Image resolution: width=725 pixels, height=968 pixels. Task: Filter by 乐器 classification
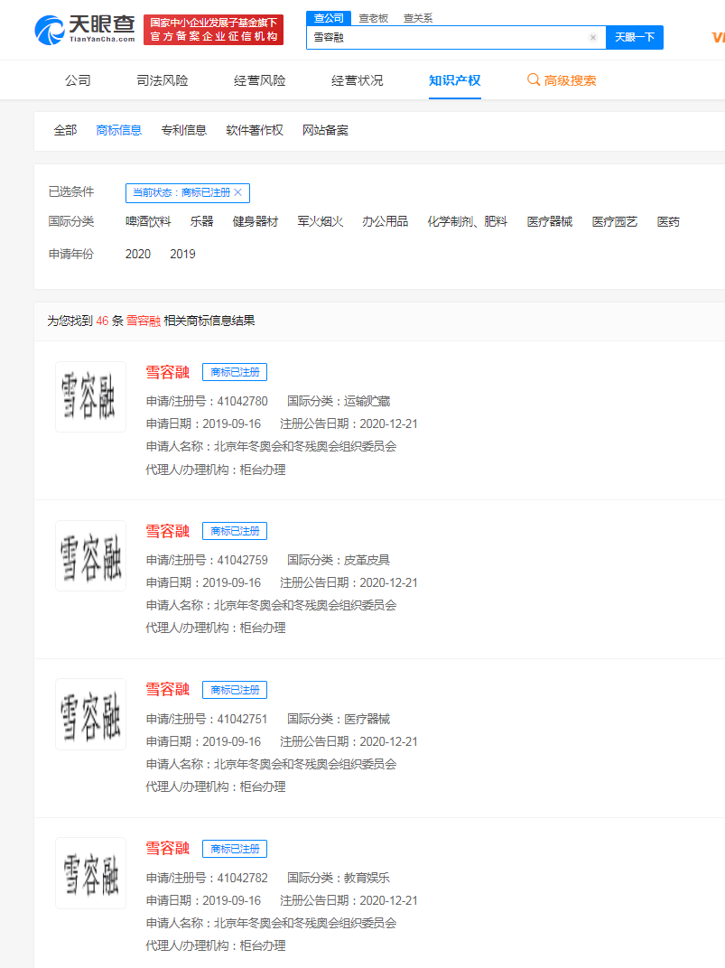point(201,221)
